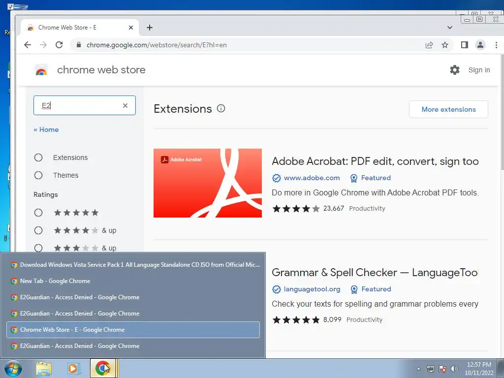Open www.adobe.com publisher link

pos(312,178)
